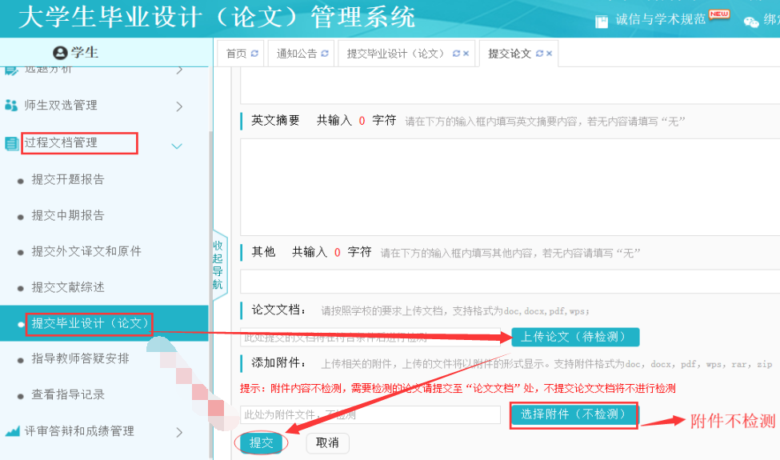Screen dimensions: 780x460
Task: Click the 英文摘要 section heading
Action: (x=275, y=120)
